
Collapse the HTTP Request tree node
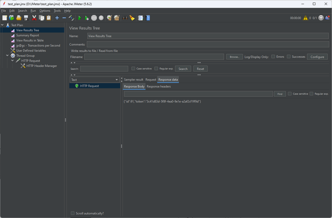[x=12, y=61]
